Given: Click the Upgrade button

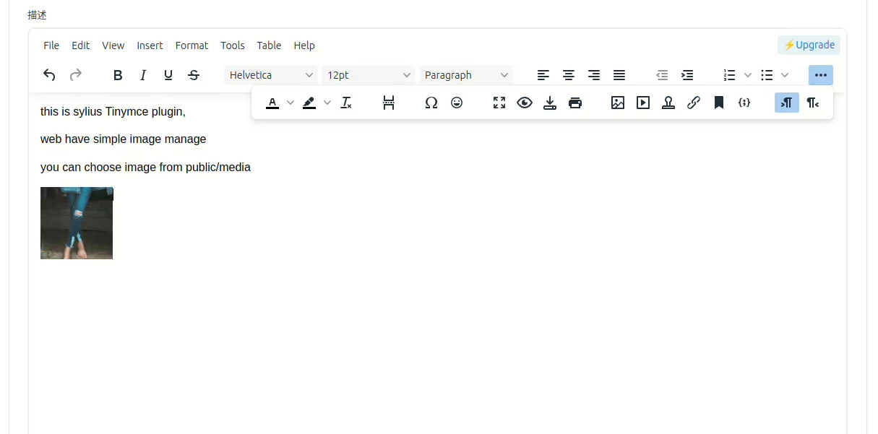Looking at the screenshot, I should pos(809,45).
